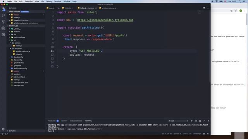The width and height of the screenshot is (248, 139).
Task: Close the terminal panel
Action: [x=208, y=121]
